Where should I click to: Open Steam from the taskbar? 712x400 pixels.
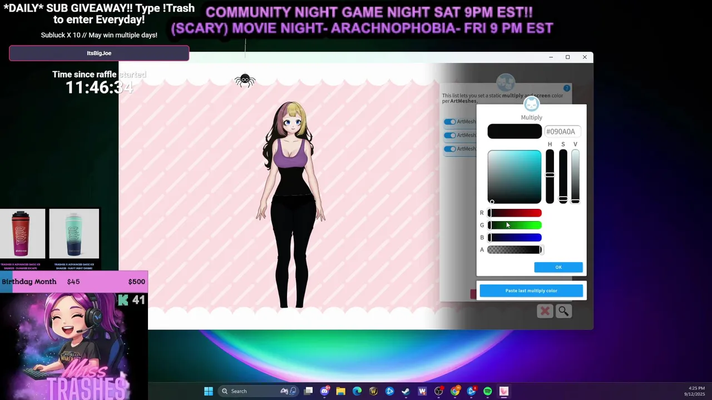(406, 391)
